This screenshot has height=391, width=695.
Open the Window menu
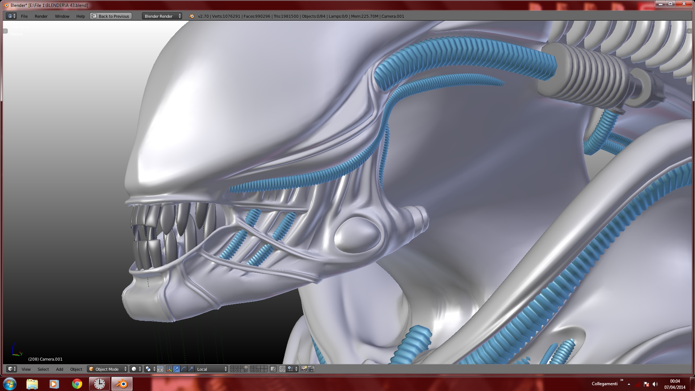coord(62,16)
